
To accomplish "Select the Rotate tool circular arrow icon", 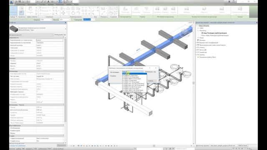I will (x=73, y=13).
